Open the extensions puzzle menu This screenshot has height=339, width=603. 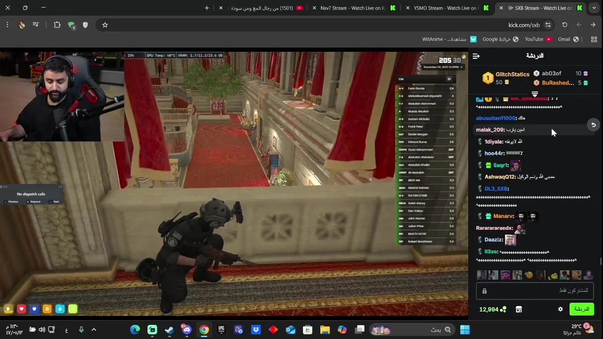click(57, 25)
